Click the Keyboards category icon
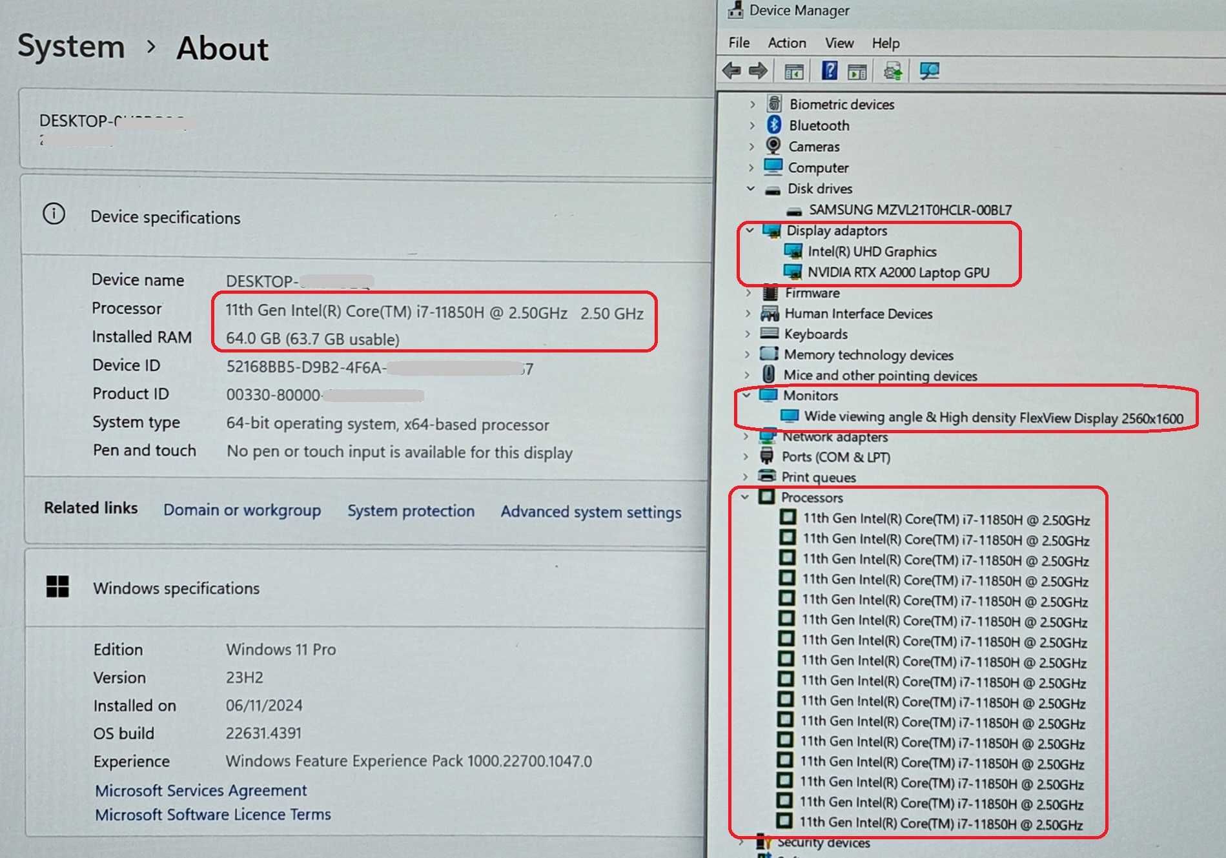The height and width of the screenshot is (858, 1226). click(769, 333)
